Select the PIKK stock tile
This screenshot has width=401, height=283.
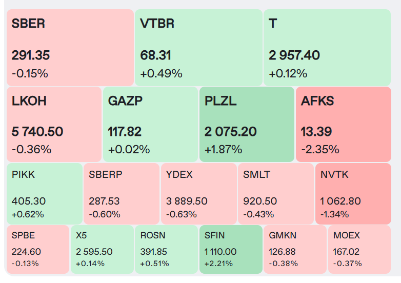(44, 193)
